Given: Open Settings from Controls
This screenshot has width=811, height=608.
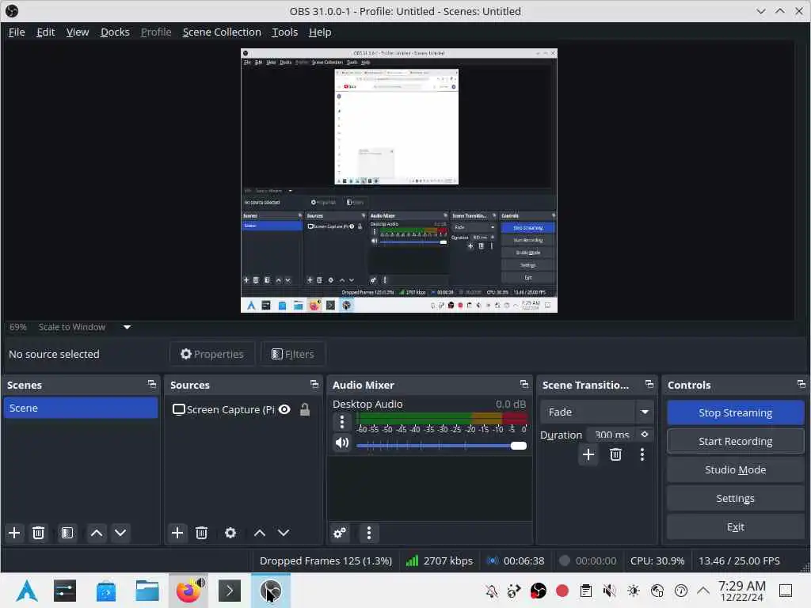Looking at the screenshot, I should pyautogui.click(x=735, y=498).
